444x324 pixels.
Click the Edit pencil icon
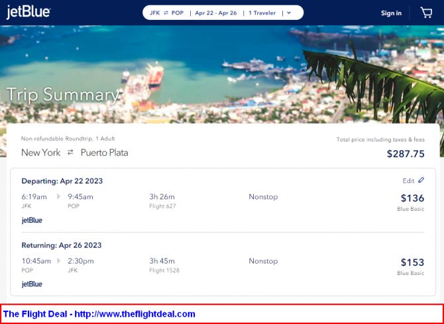pos(421,181)
